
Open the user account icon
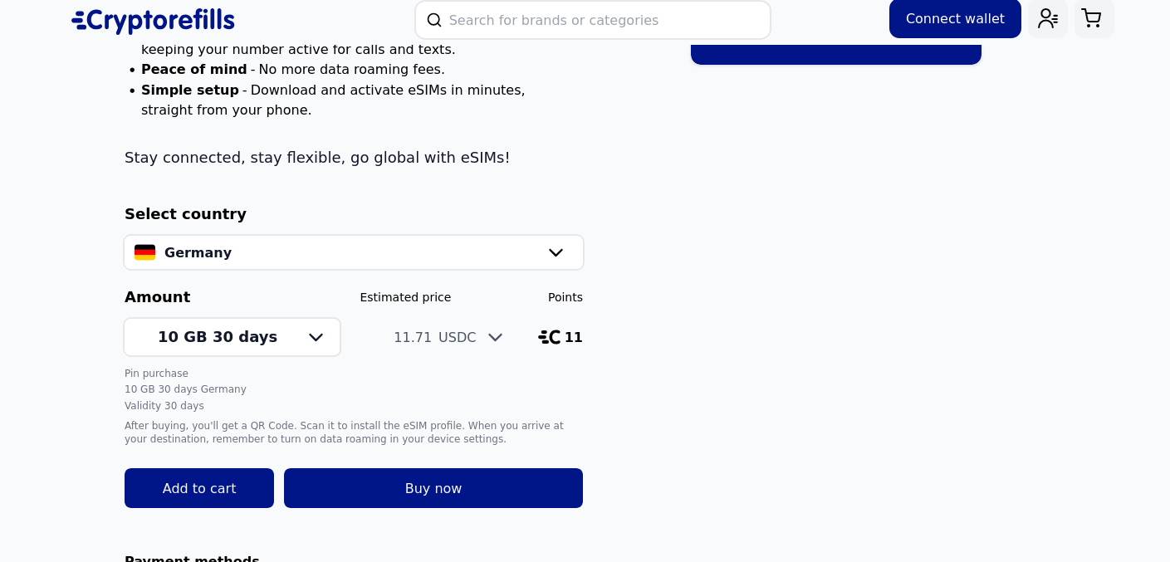click(1047, 18)
